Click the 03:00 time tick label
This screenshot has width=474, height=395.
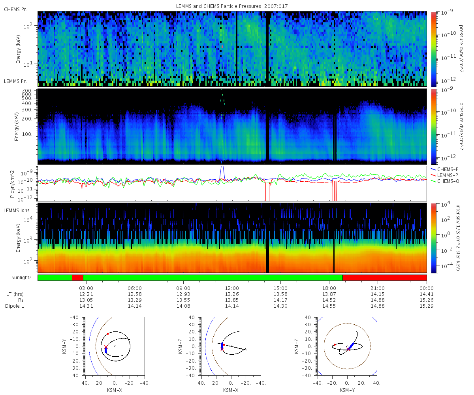point(87,288)
